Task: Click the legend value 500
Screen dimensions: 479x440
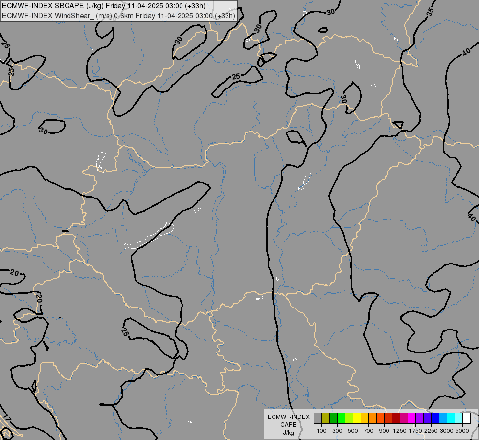Action: coord(353,431)
